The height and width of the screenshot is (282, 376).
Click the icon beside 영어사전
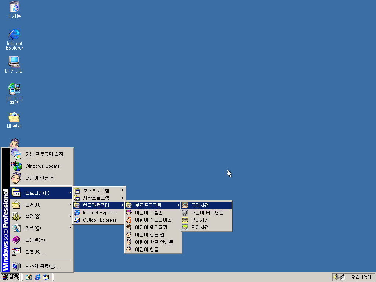tap(185, 220)
